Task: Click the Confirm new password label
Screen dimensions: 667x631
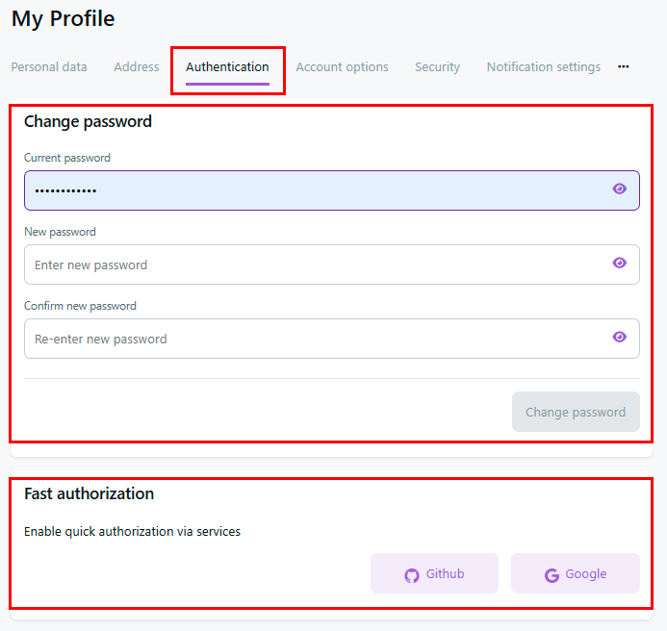Action: click(x=80, y=306)
